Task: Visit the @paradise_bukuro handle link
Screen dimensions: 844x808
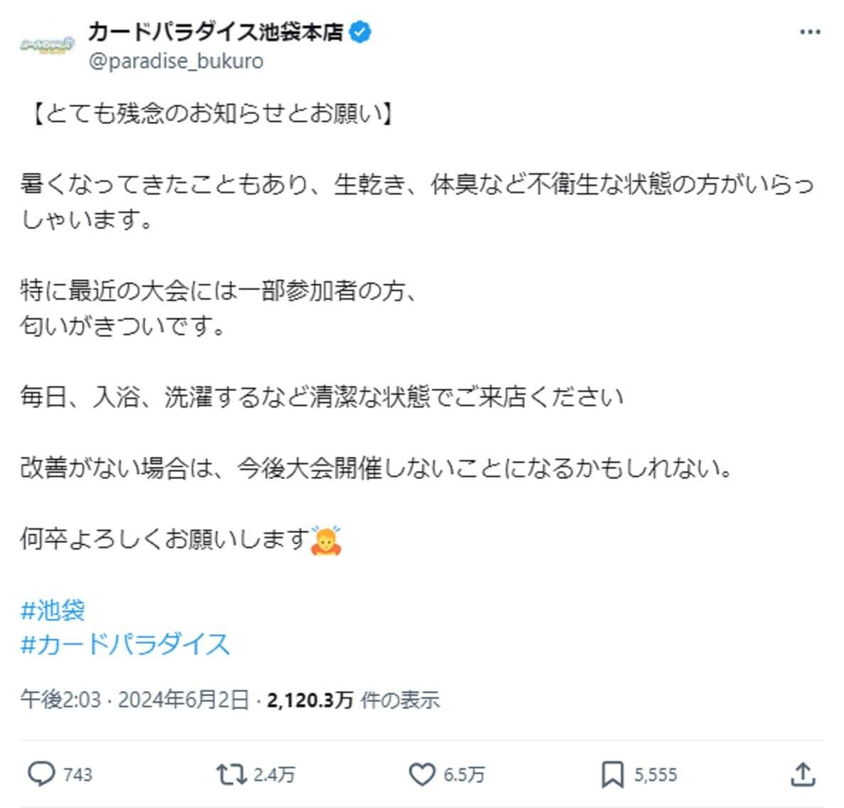Action: point(175,62)
